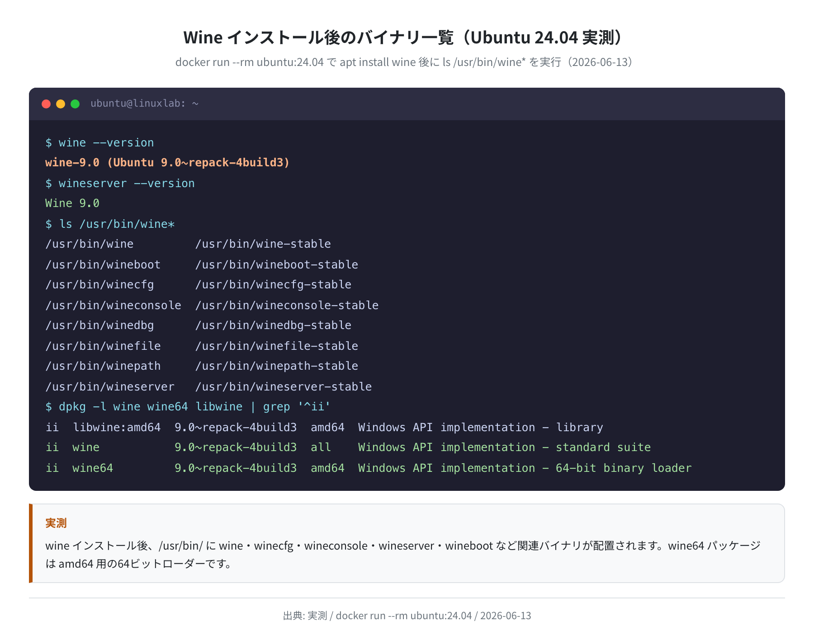Click the yellow minimize dot on the terminal
Image resolution: width=814 pixels, height=640 pixels.
tap(61, 104)
